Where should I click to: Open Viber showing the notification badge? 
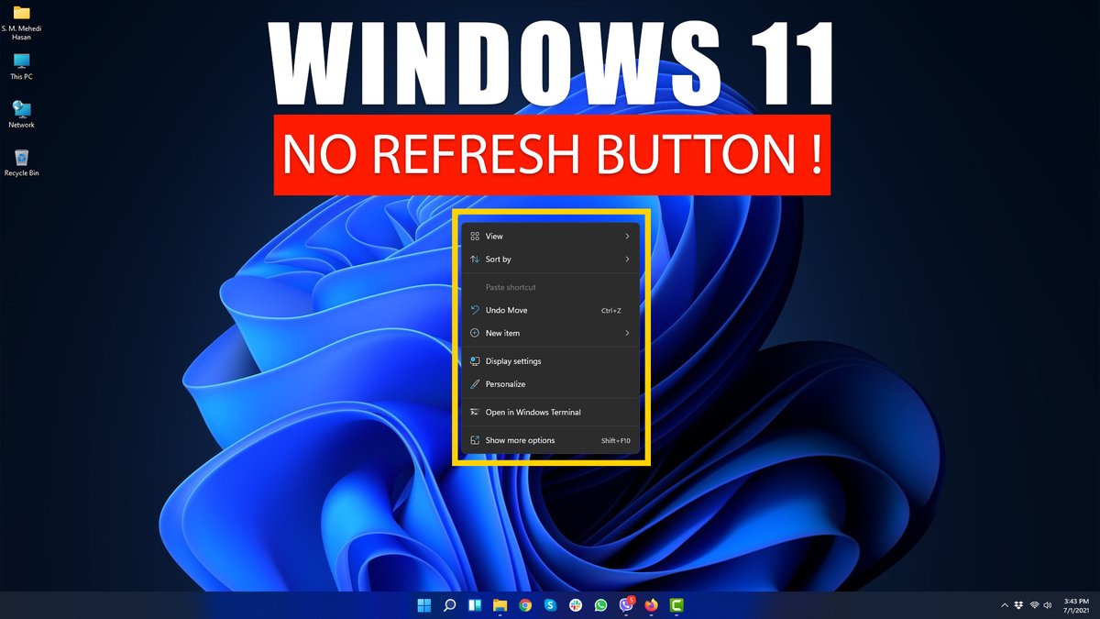(x=624, y=605)
